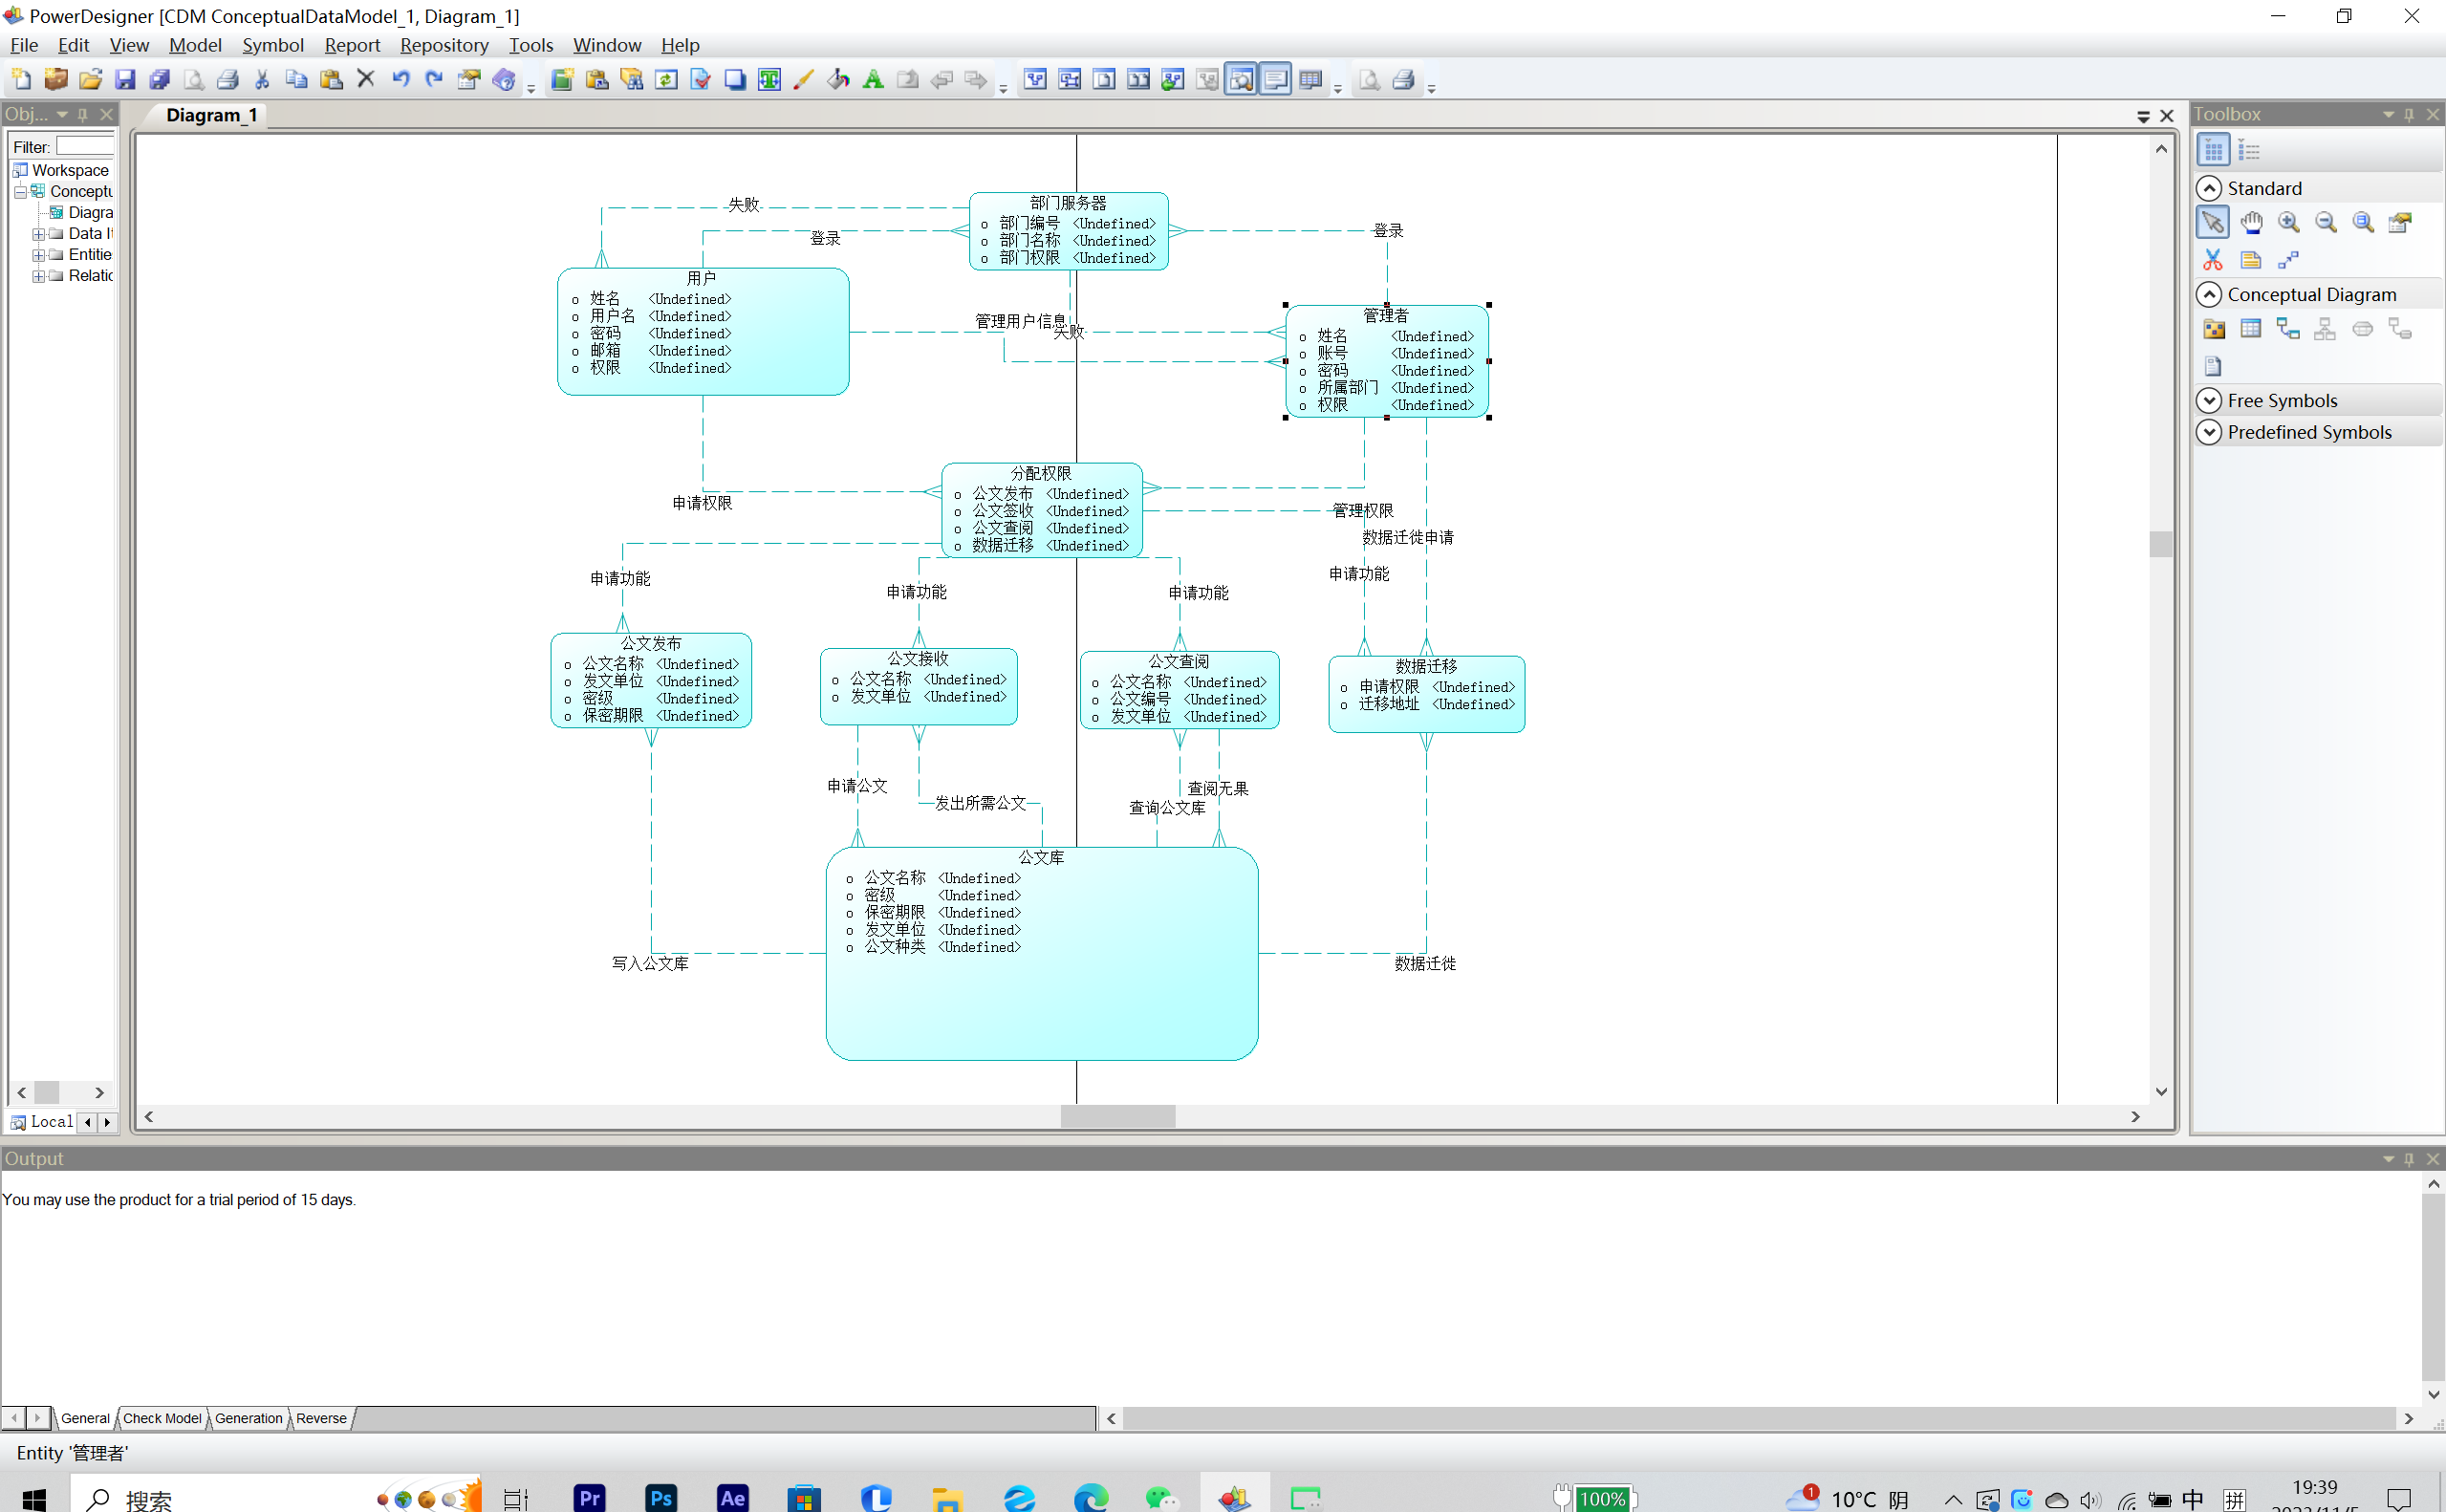Expand the Entities folder in the tree

(x=38, y=255)
